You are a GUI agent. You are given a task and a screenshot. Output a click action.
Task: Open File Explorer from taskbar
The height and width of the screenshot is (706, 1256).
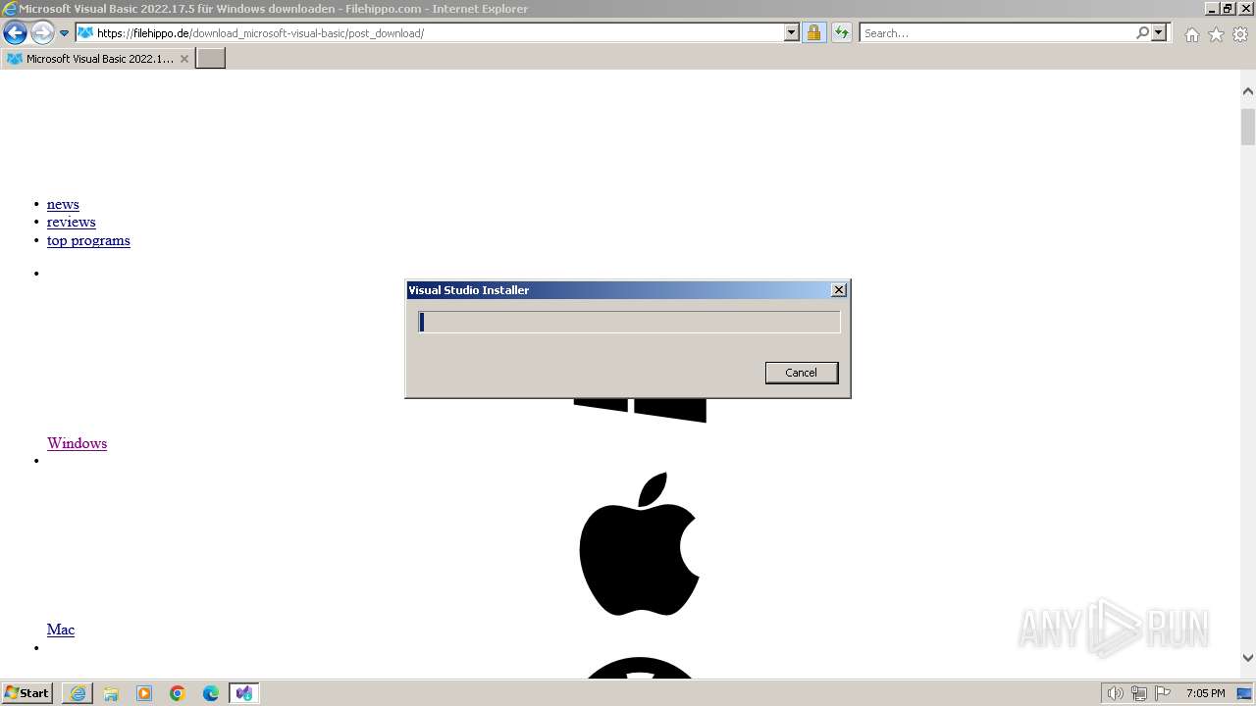pyautogui.click(x=111, y=693)
